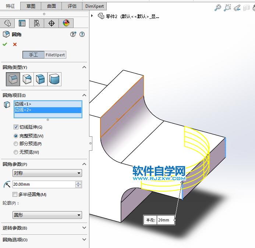This screenshot has width=255, height=248.
Task: Switch to FilletXpert mode
Action: tap(55, 55)
